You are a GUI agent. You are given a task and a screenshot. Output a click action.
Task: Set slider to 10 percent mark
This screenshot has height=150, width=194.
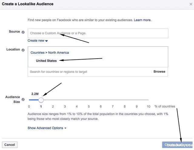point(149,100)
